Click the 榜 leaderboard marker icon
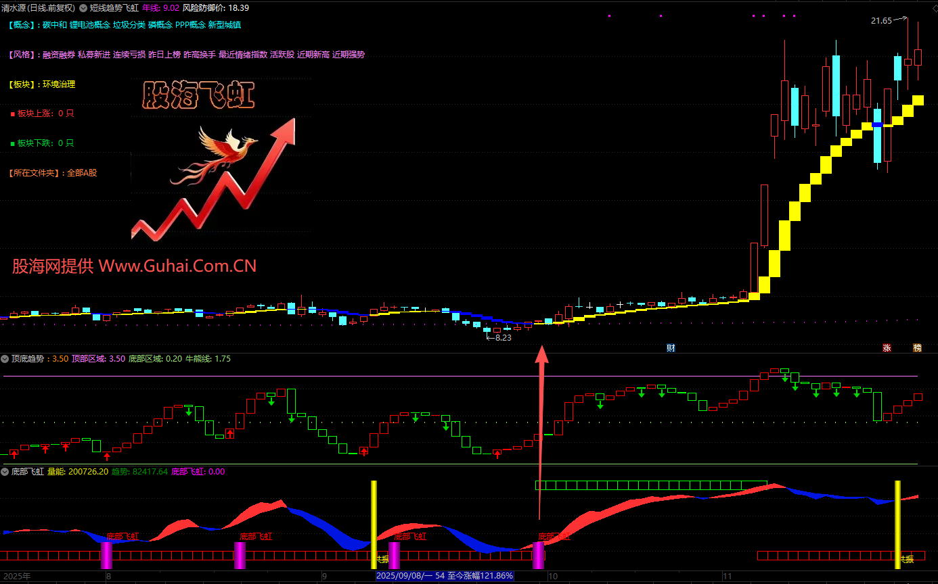Image resolution: width=938 pixels, height=584 pixels. 917,348
